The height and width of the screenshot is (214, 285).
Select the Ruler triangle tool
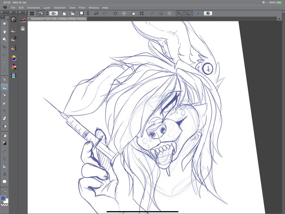[x=5, y=167]
